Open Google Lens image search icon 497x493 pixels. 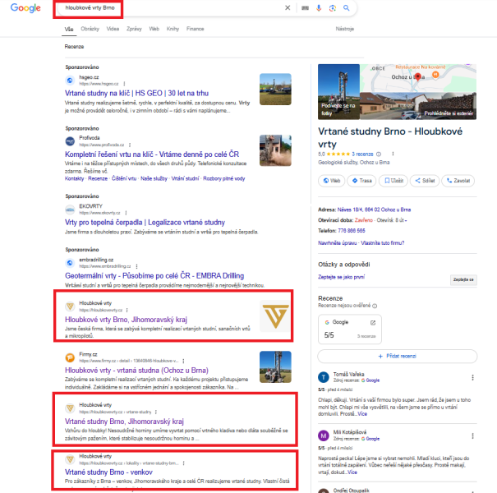click(332, 8)
